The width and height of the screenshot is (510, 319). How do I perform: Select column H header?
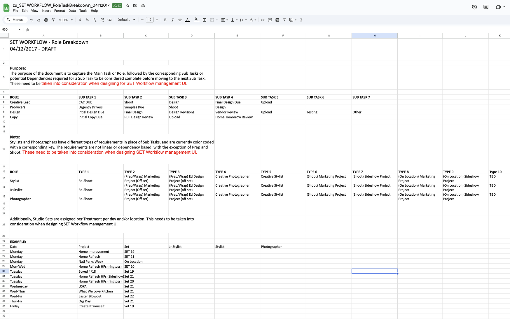pyautogui.click(x=374, y=36)
